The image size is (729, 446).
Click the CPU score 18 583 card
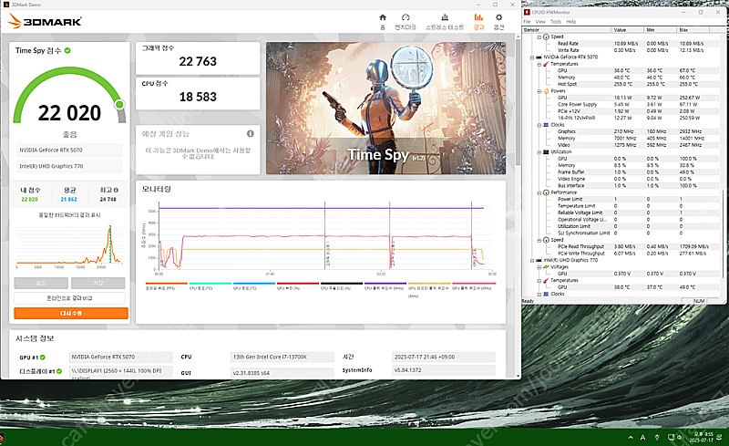pyautogui.click(x=198, y=94)
